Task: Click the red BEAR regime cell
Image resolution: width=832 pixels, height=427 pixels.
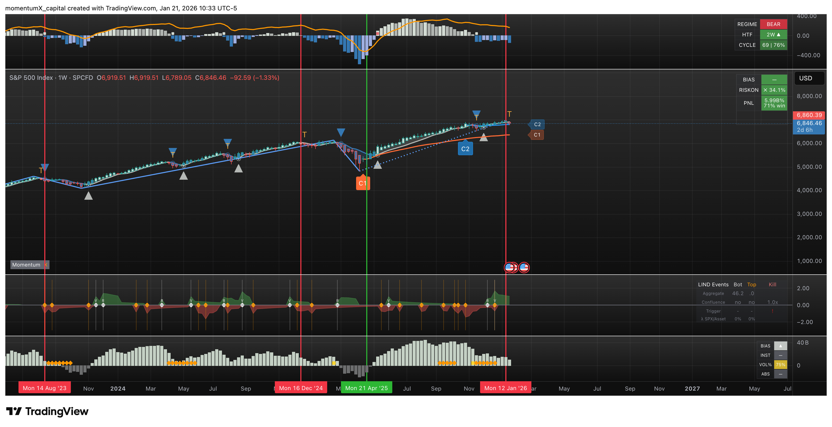Action: [x=773, y=24]
